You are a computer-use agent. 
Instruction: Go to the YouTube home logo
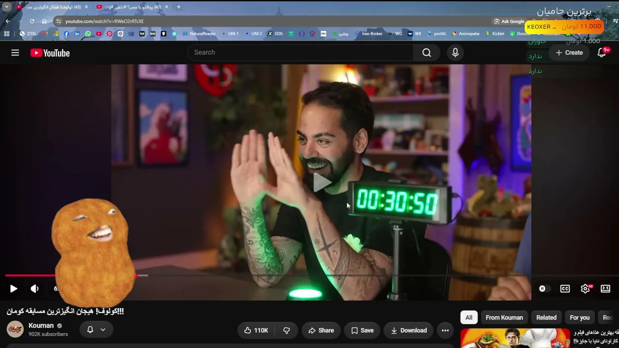(x=50, y=53)
